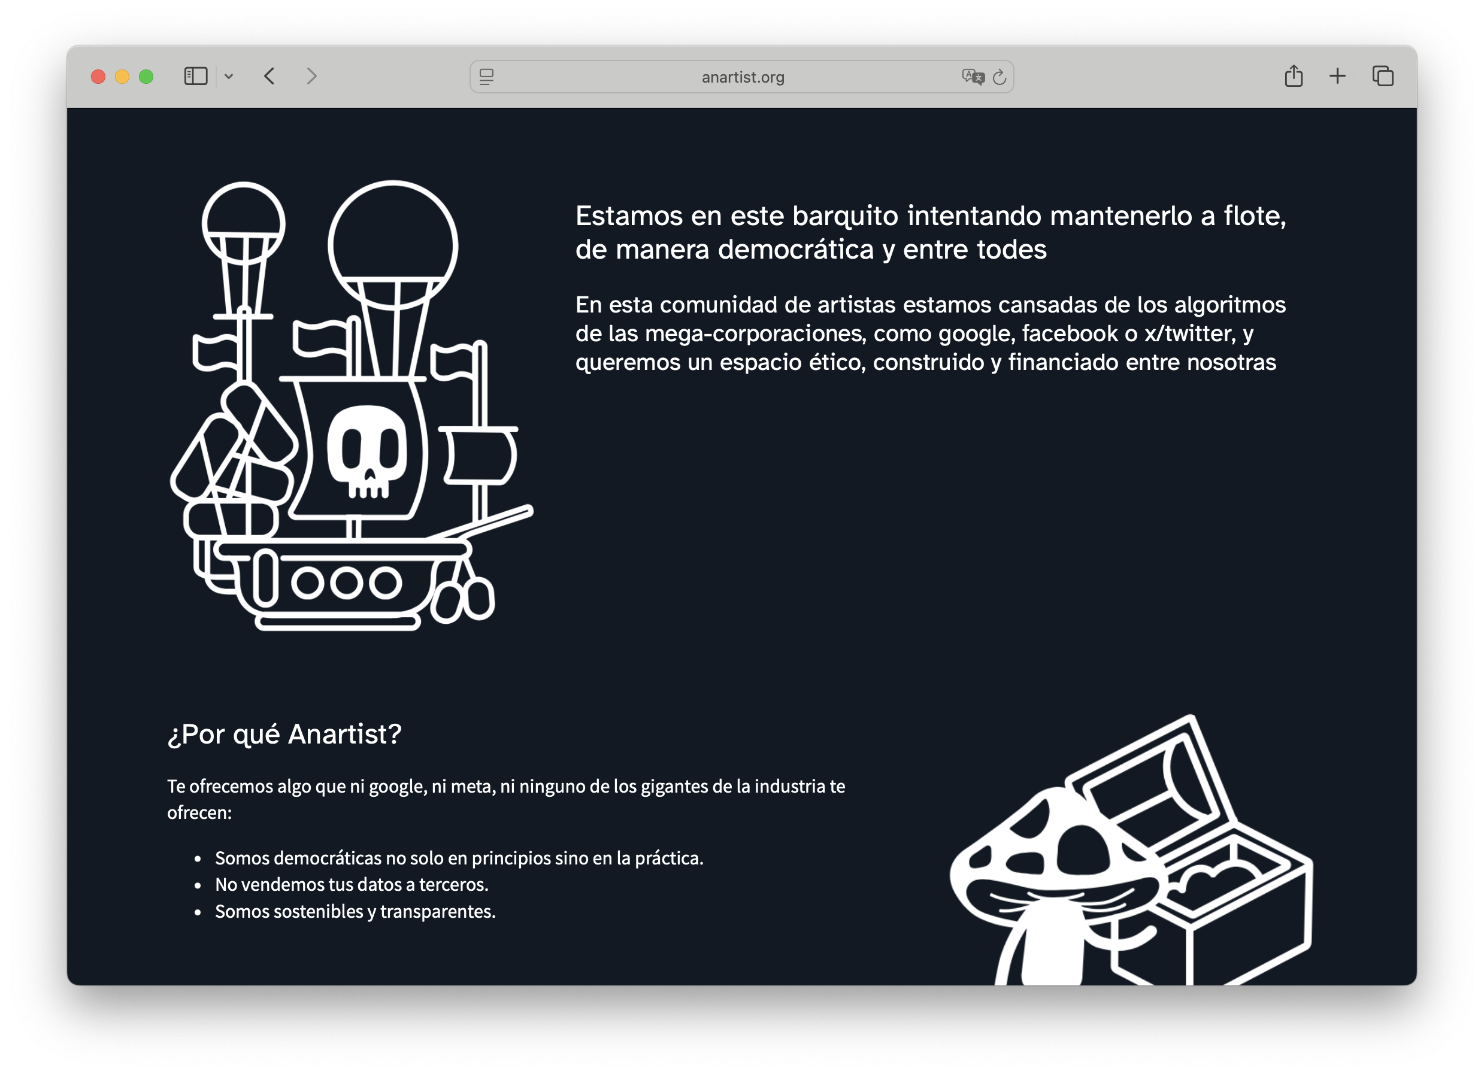Image resolution: width=1484 pixels, height=1074 pixels.
Task: Click the pirate ship illustration
Action: (352, 405)
